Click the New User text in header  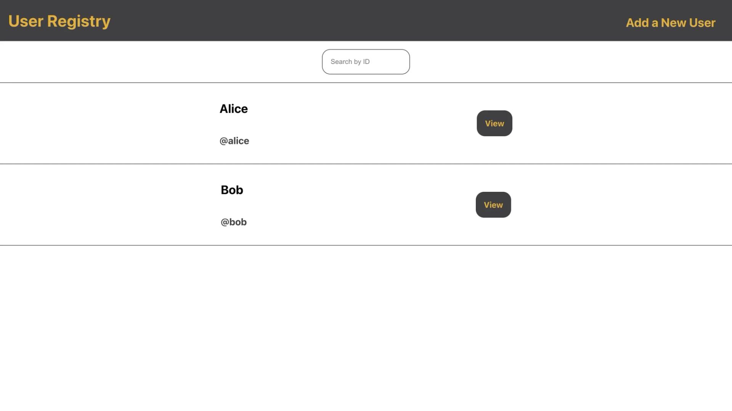pos(688,23)
